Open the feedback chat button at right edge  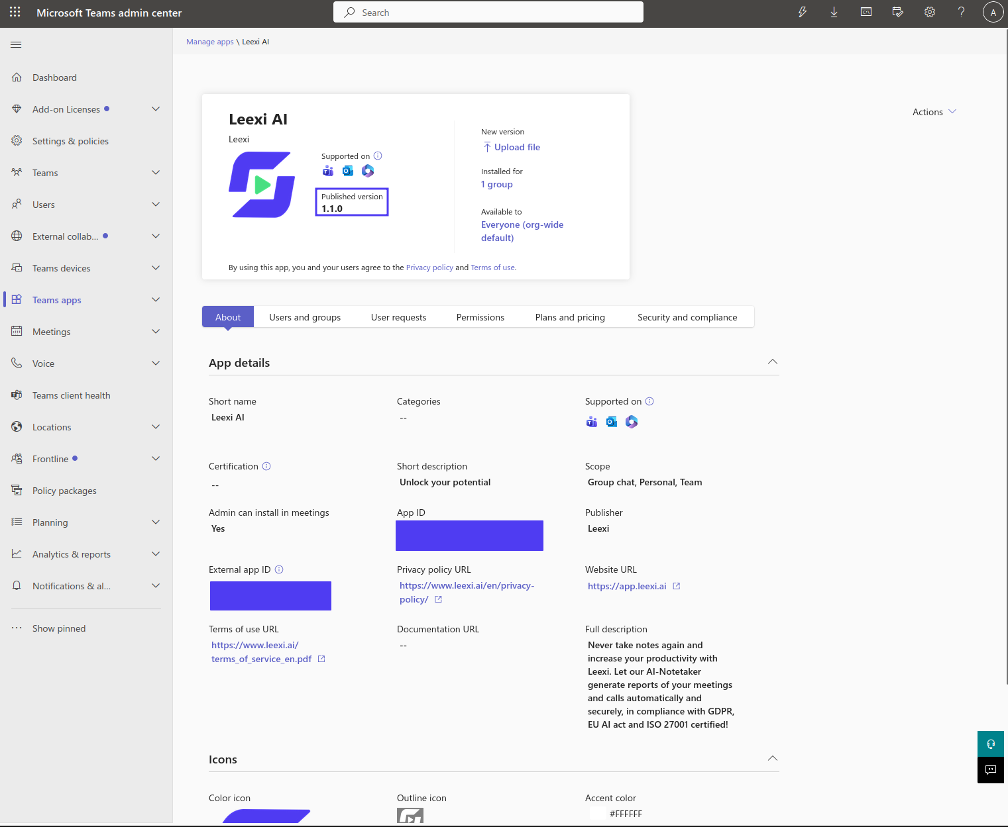pos(991,770)
